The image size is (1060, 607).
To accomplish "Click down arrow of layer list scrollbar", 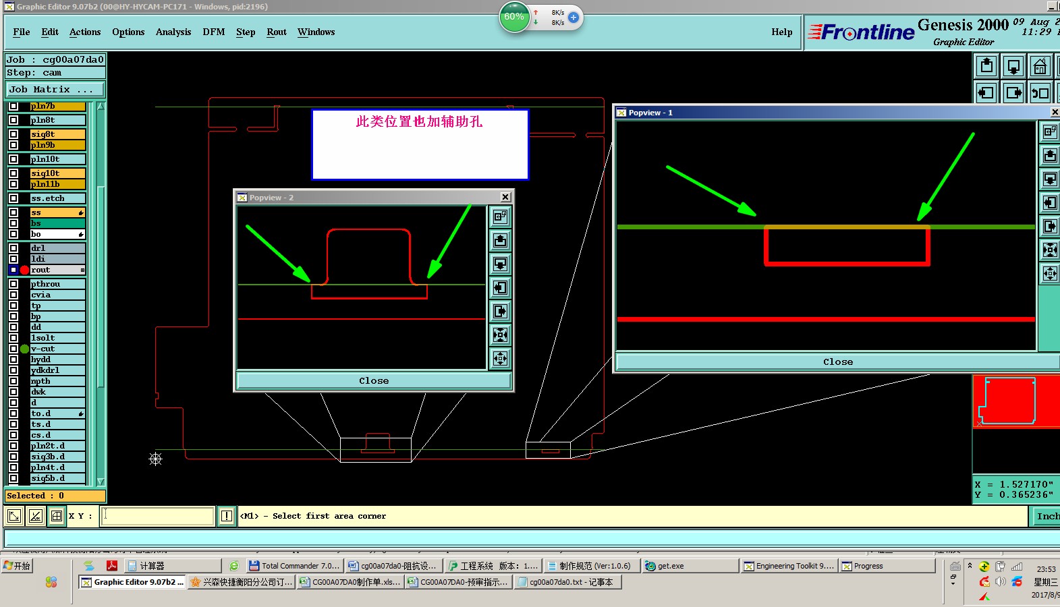I will (x=101, y=482).
